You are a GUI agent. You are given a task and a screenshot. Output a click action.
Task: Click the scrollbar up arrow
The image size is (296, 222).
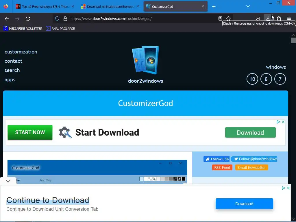pyautogui.click(x=293, y=35)
